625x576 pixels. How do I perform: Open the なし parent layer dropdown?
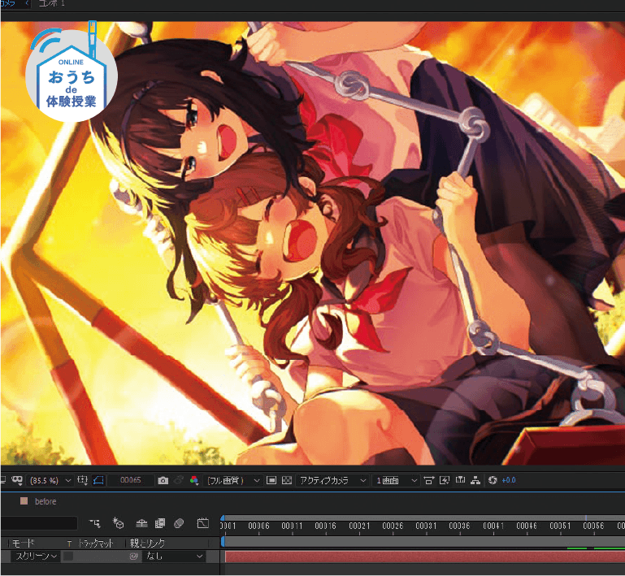coord(174,556)
